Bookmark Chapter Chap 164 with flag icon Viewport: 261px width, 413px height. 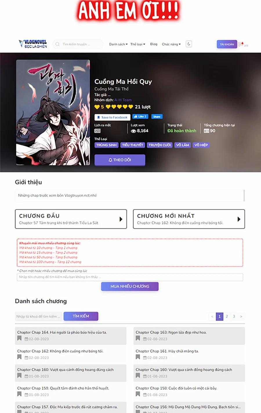(x=19, y=338)
